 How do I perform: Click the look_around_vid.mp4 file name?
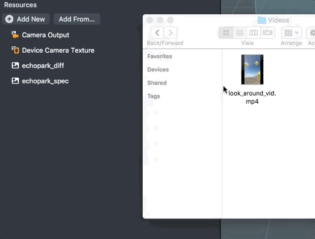pyautogui.click(x=252, y=97)
